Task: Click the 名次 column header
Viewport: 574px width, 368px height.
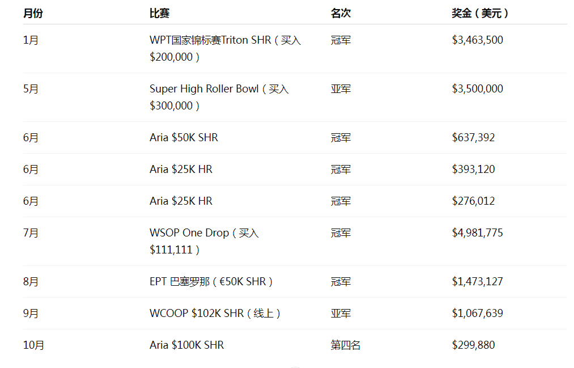Action: coord(341,14)
